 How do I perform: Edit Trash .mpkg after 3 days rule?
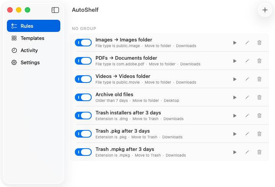[247, 152]
